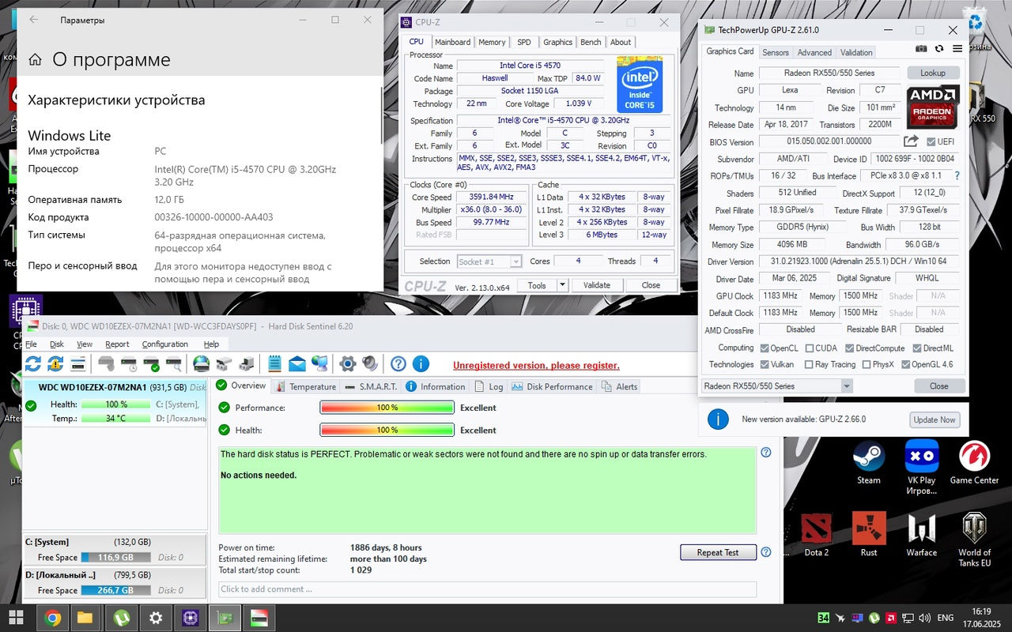This screenshot has width=1012, height=632.
Task: Toggle the DirectCompute checkbox in GPU-Z
Action: click(849, 348)
